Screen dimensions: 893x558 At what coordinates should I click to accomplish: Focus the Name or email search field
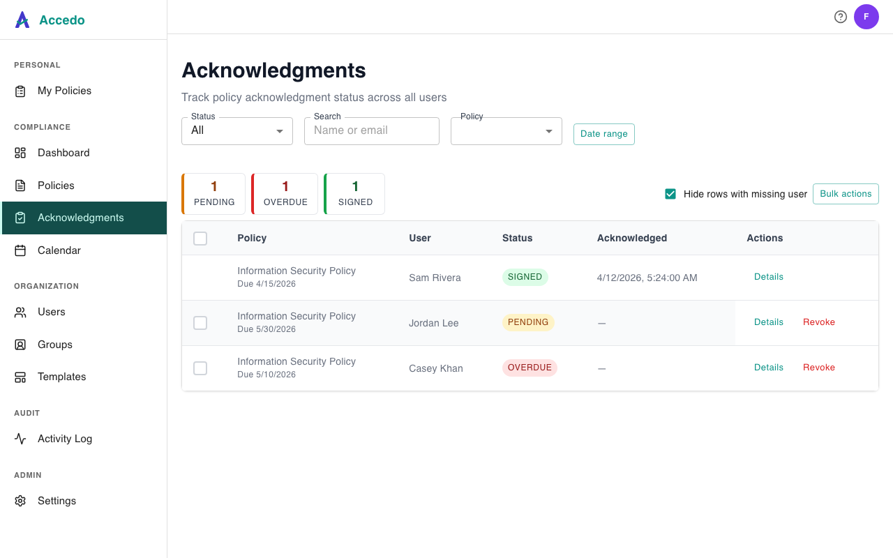372,131
